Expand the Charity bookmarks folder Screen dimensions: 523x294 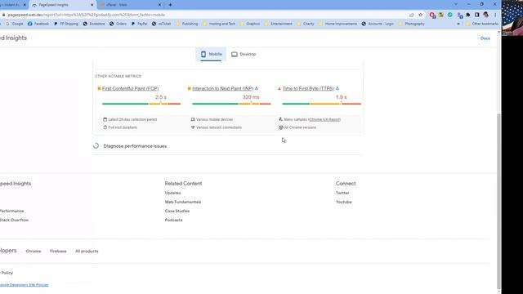pyautogui.click(x=306, y=24)
